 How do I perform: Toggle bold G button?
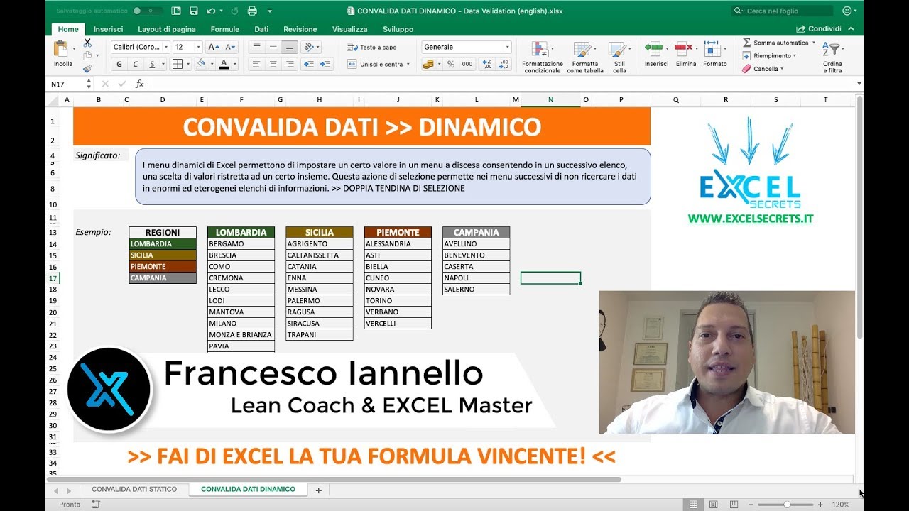pyautogui.click(x=119, y=64)
